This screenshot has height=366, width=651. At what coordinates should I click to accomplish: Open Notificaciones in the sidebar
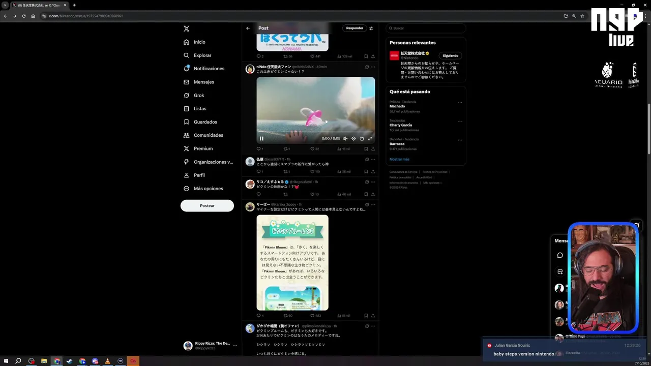[x=204, y=69]
